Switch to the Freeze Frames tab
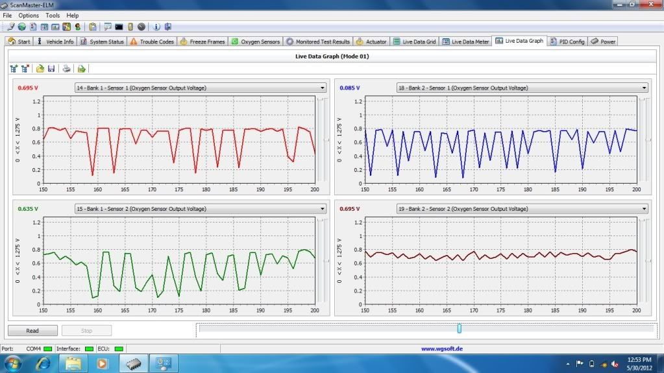This screenshot has height=373, width=664. point(203,42)
